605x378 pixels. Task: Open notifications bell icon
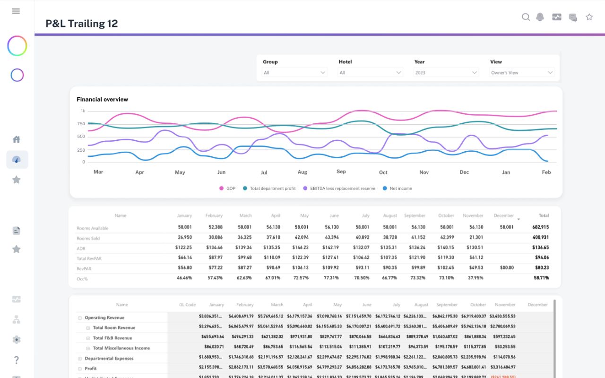[540, 17]
